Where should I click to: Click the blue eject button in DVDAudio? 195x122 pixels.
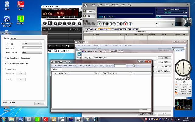(130, 24)
